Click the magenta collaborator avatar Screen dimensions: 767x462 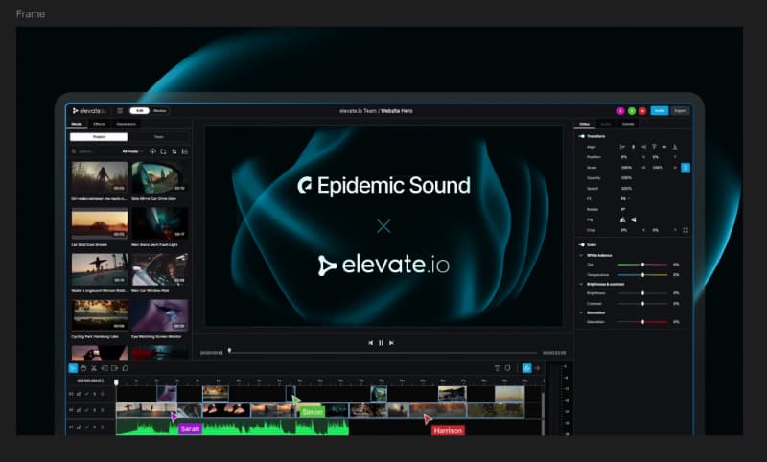(x=620, y=111)
